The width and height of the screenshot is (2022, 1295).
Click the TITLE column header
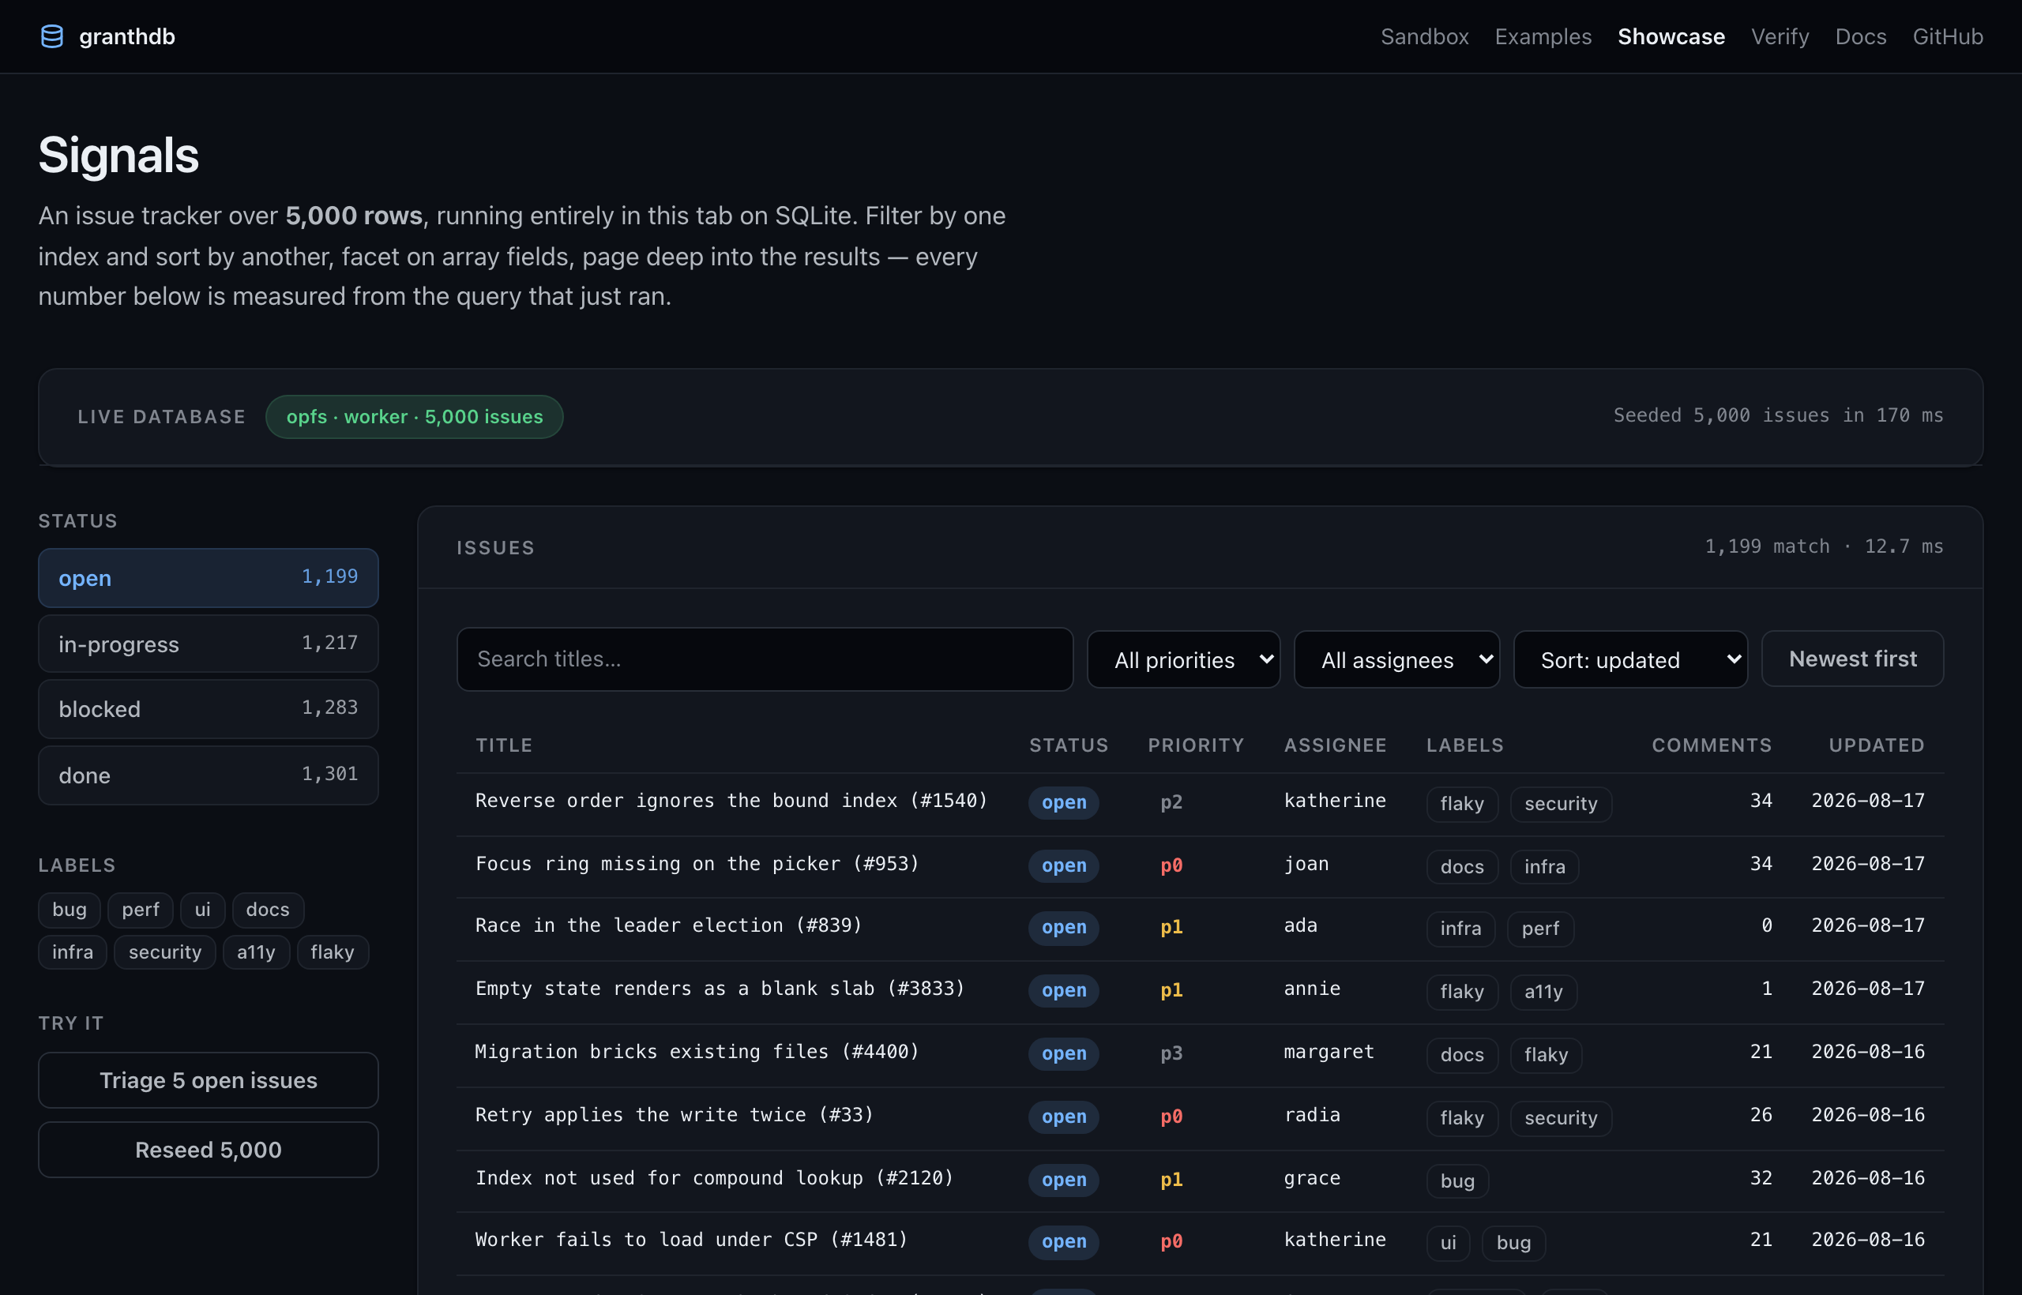click(x=504, y=745)
